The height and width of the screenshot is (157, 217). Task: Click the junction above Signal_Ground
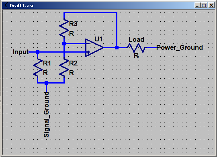point(46,83)
